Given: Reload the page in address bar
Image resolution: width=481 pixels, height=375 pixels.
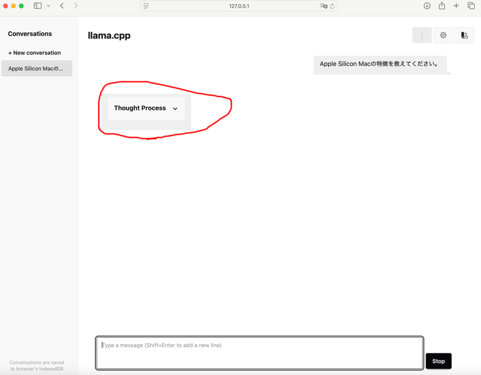Looking at the screenshot, I should pyautogui.click(x=332, y=6).
